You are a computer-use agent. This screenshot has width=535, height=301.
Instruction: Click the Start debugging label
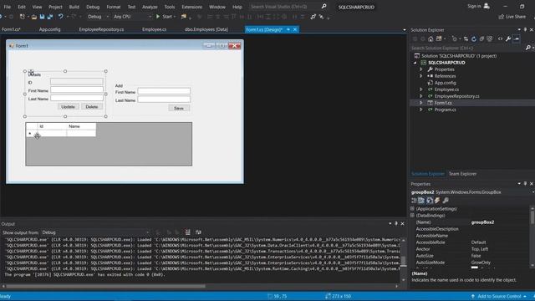tap(167, 17)
